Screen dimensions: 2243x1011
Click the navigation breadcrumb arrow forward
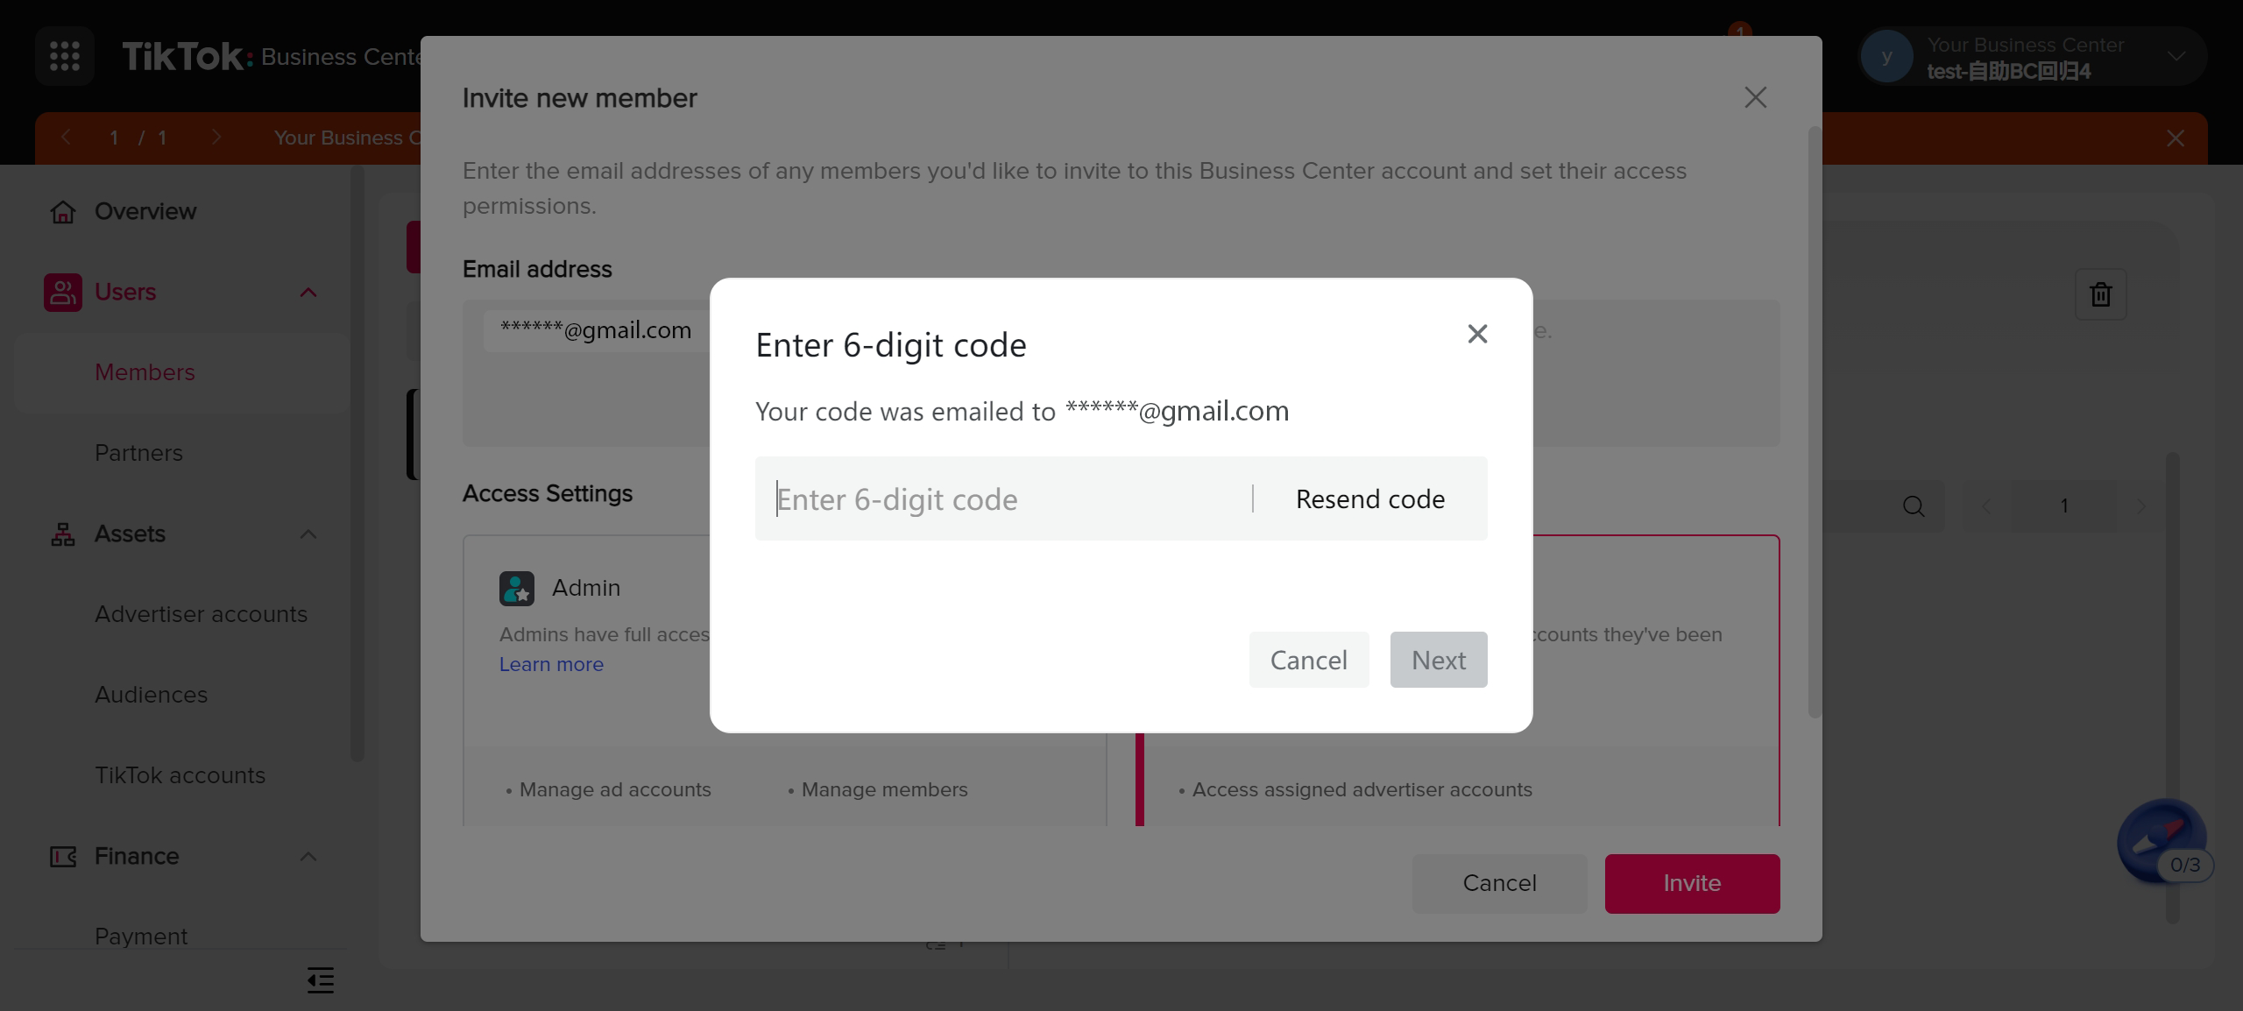point(212,138)
